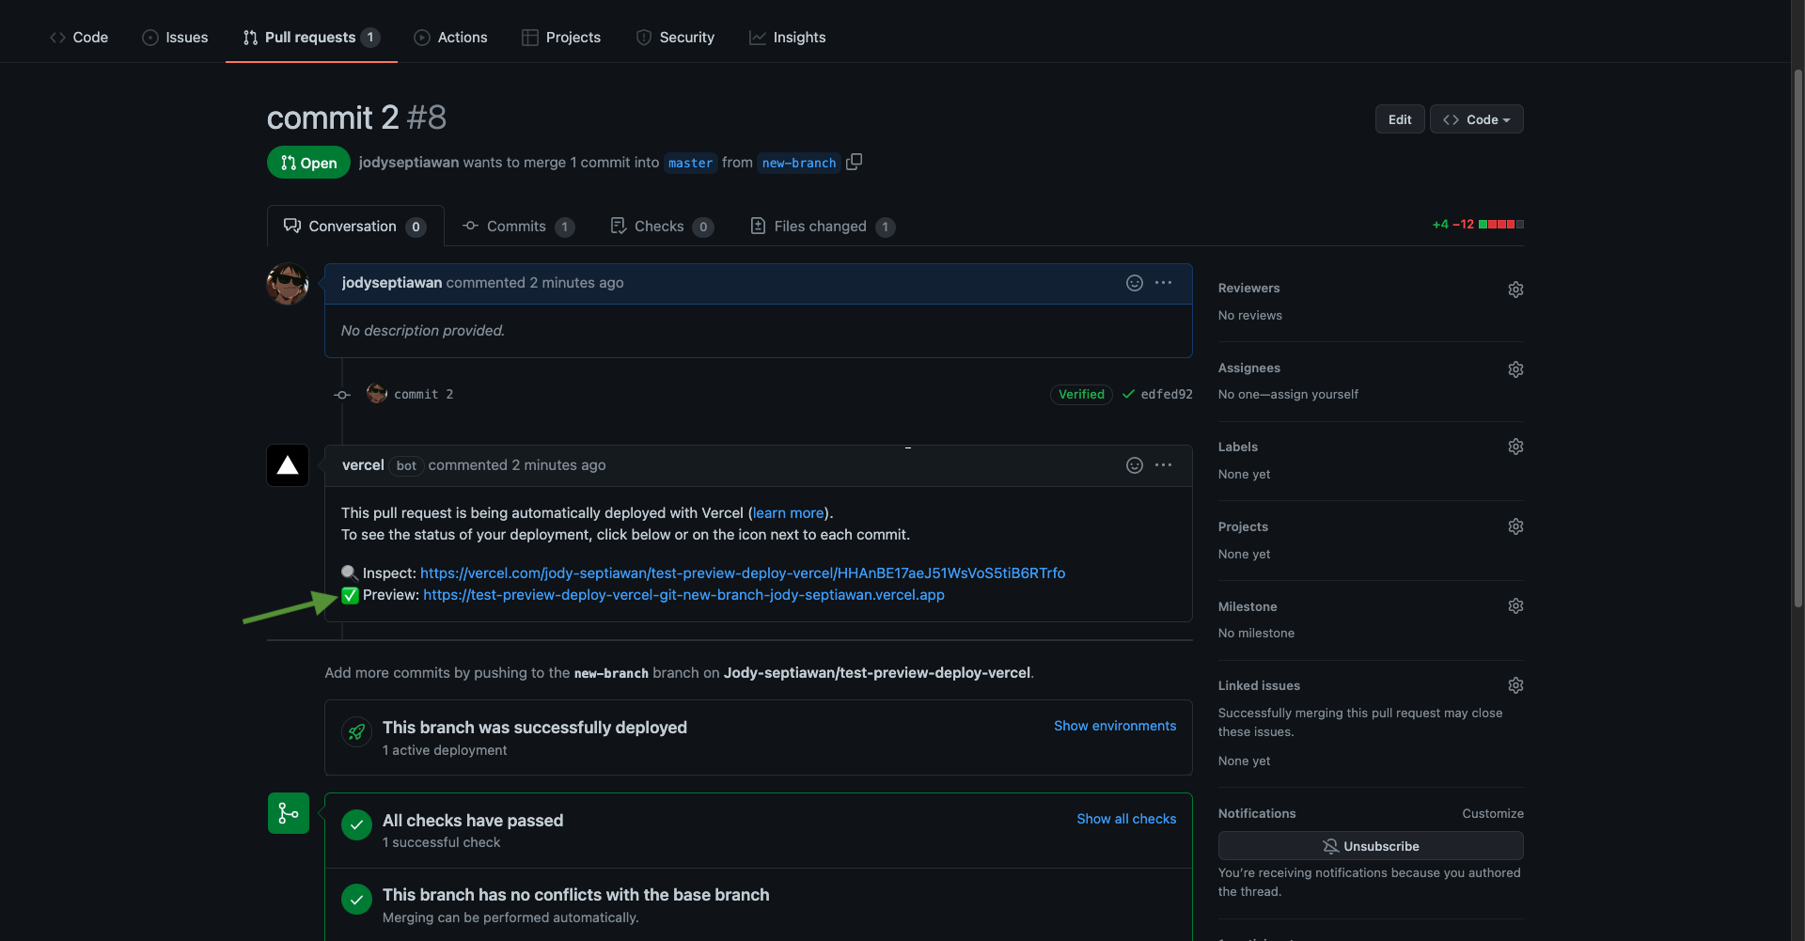The image size is (1805, 941).
Task: Click the Vercel bot avatar
Action: tap(288, 465)
